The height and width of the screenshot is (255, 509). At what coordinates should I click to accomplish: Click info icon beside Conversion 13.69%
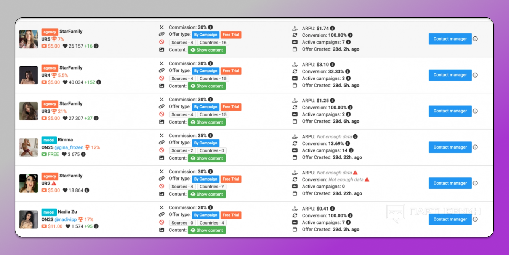click(x=347, y=144)
